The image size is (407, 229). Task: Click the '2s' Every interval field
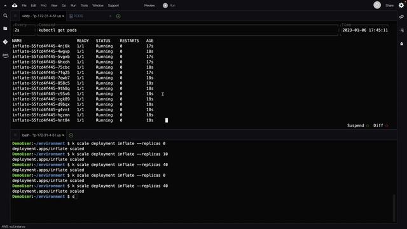coord(24,30)
